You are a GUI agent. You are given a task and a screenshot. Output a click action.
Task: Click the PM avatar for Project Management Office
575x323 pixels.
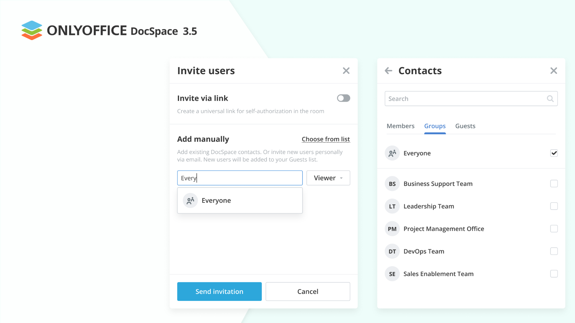tap(392, 229)
